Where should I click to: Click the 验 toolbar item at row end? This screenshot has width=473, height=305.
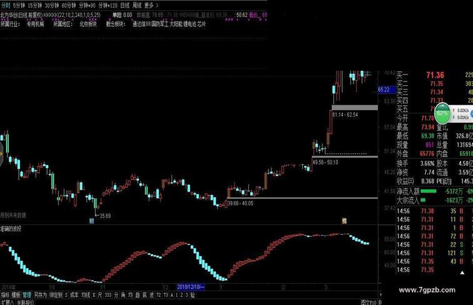click(193, 295)
